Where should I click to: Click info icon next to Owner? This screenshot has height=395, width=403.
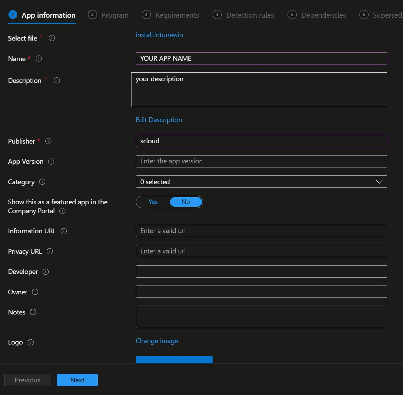35,292
